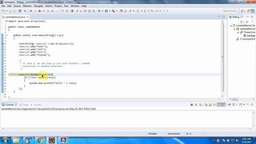Terminate the process from Console toolbar
This screenshot has width=256, height=144.
coord(192,105)
